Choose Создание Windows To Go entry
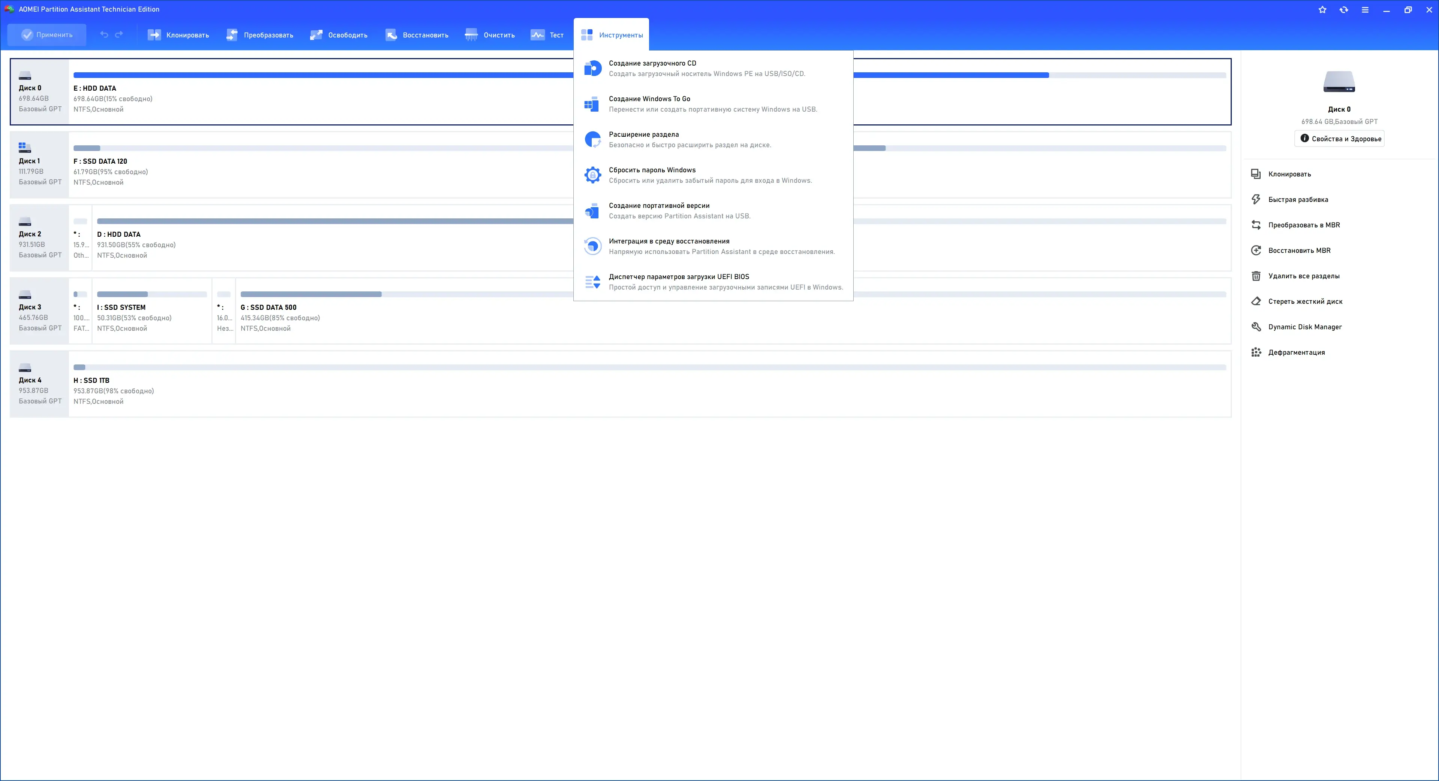 coord(649,99)
